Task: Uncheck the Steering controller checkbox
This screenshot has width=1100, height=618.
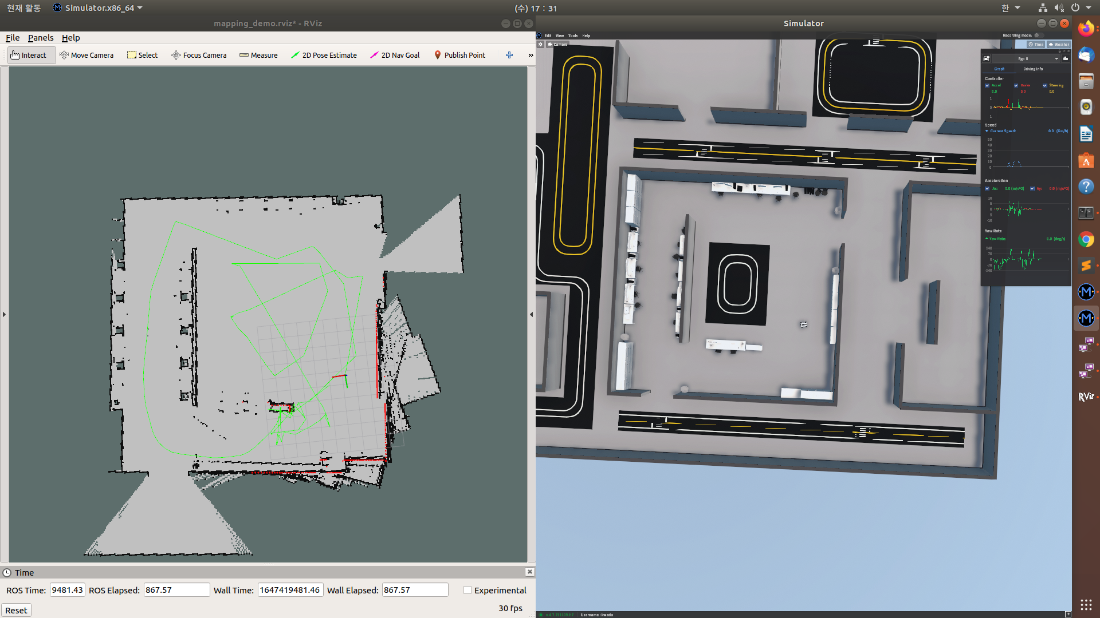Action: [1045, 85]
